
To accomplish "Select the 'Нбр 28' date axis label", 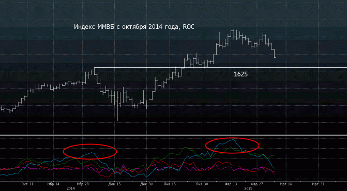I will click(x=83, y=184).
